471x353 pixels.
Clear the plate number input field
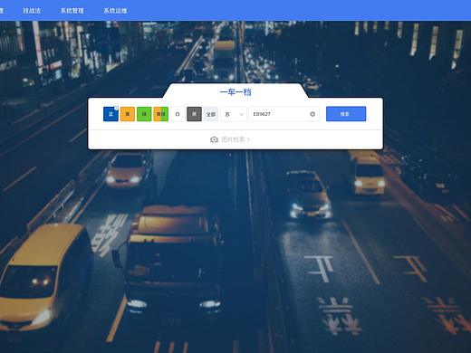coord(312,114)
